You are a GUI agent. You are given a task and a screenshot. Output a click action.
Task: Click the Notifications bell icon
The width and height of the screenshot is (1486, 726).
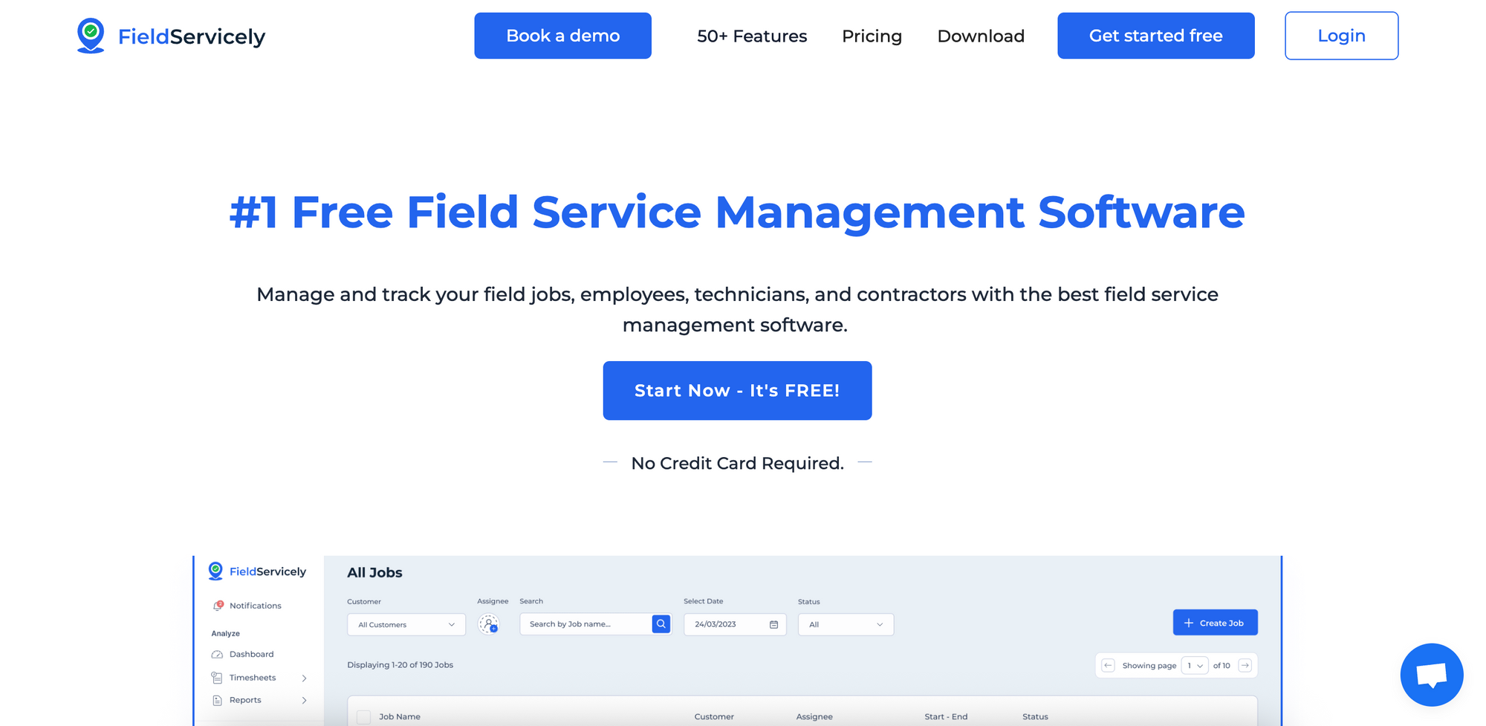coord(218,606)
